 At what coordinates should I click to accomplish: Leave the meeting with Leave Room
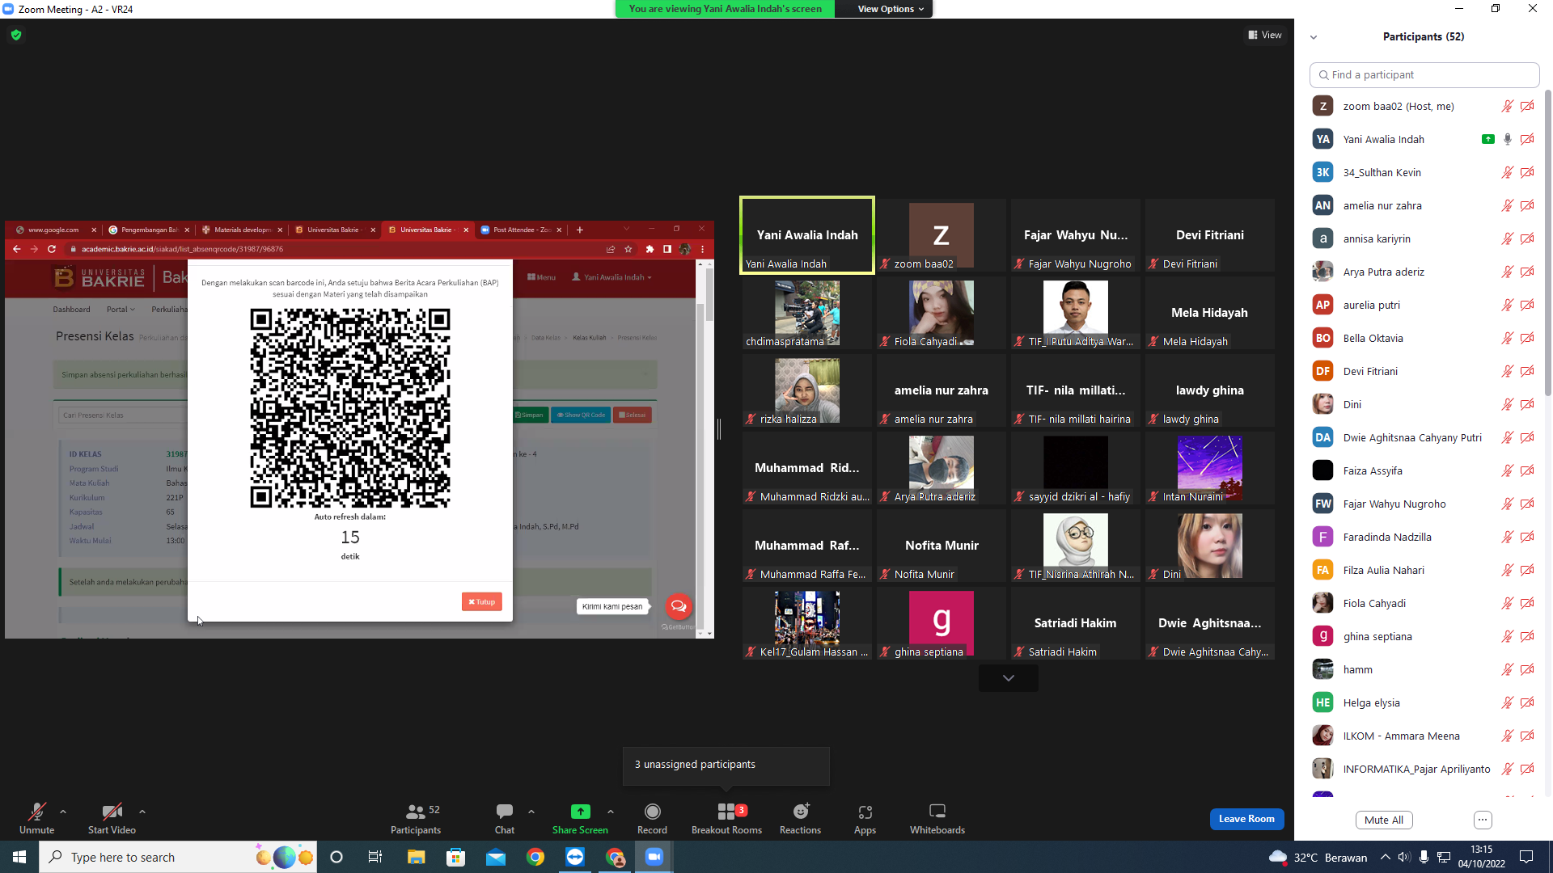pos(1246,819)
